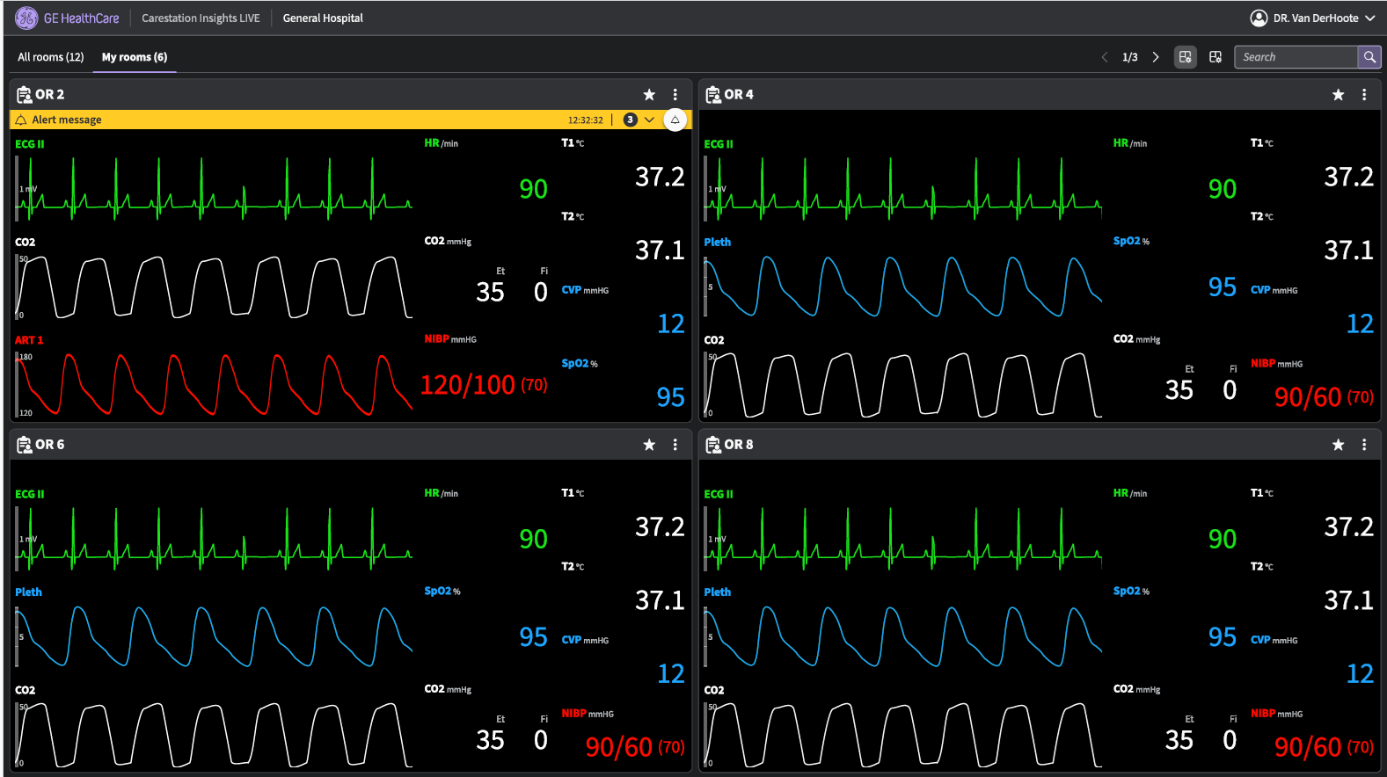
Task: Open OR 2 three-dot options menu
Action: coord(675,95)
